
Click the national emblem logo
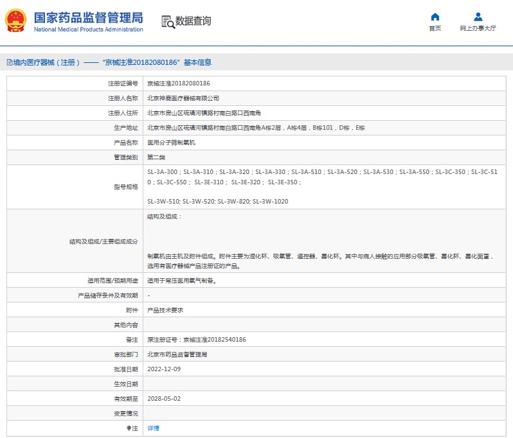point(15,21)
